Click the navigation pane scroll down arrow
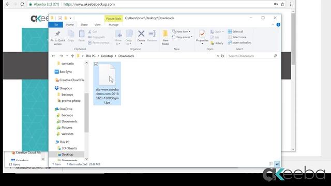This screenshot has width=331, height=186. coord(86,159)
